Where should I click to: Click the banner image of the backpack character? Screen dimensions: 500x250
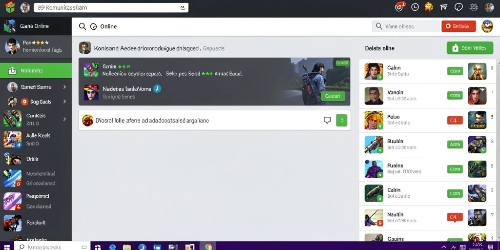click(x=313, y=82)
